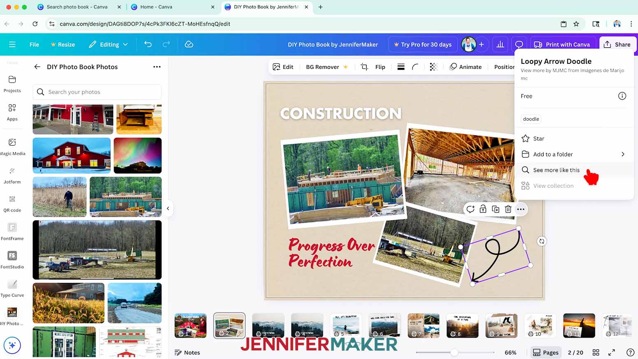638x359 pixels.
Task: Open Magic Media in the sidebar
Action: (x=12, y=147)
